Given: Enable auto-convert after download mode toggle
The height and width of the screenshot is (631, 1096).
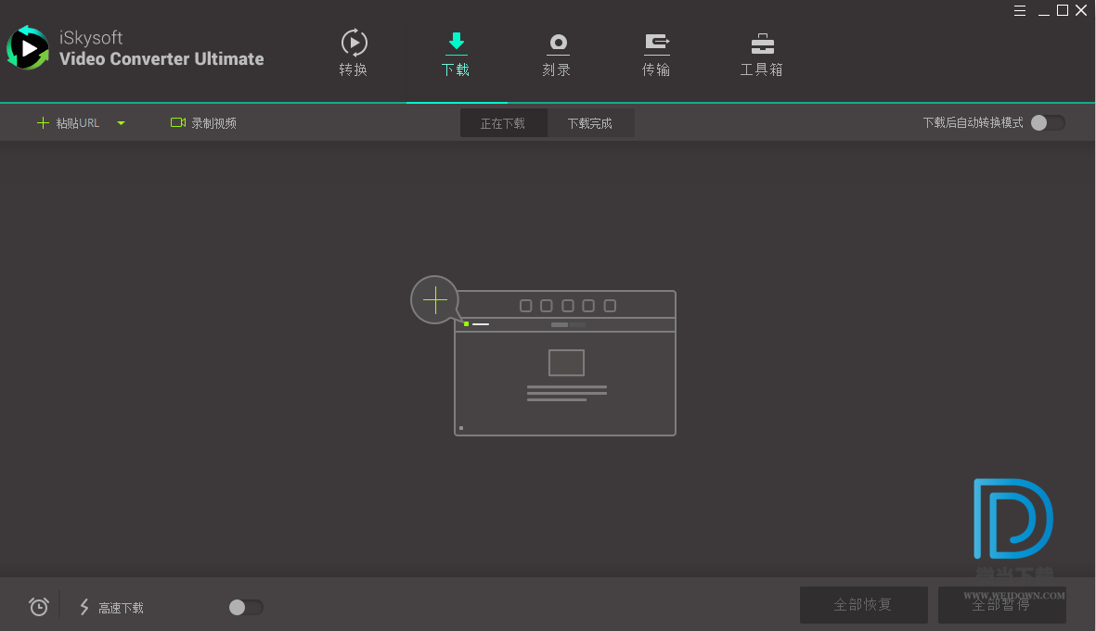Looking at the screenshot, I should [1047, 122].
